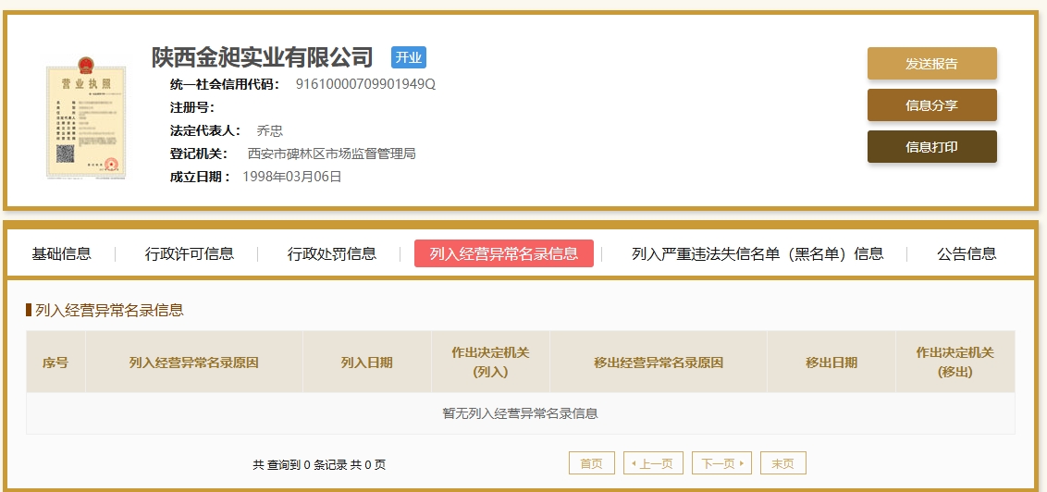This screenshot has width=1047, height=492.
Task: Jump to the last page 末页
Action: pos(783,463)
